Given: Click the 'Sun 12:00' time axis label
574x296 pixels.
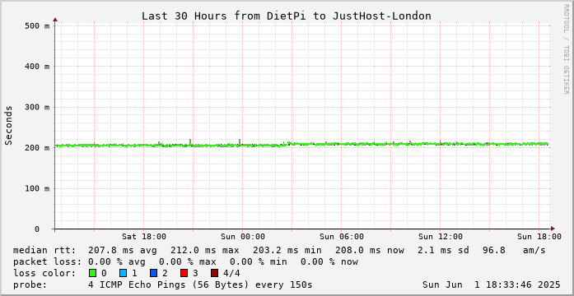Looking at the screenshot, I should click(x=441, y=237).
